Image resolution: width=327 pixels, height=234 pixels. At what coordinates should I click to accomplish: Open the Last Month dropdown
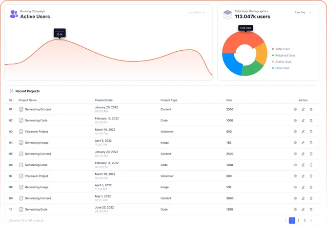click(x=197, y=12)
